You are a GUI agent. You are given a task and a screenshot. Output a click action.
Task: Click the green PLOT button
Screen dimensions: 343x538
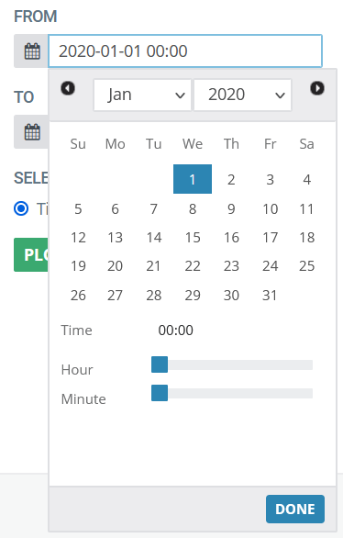point(31,254)
